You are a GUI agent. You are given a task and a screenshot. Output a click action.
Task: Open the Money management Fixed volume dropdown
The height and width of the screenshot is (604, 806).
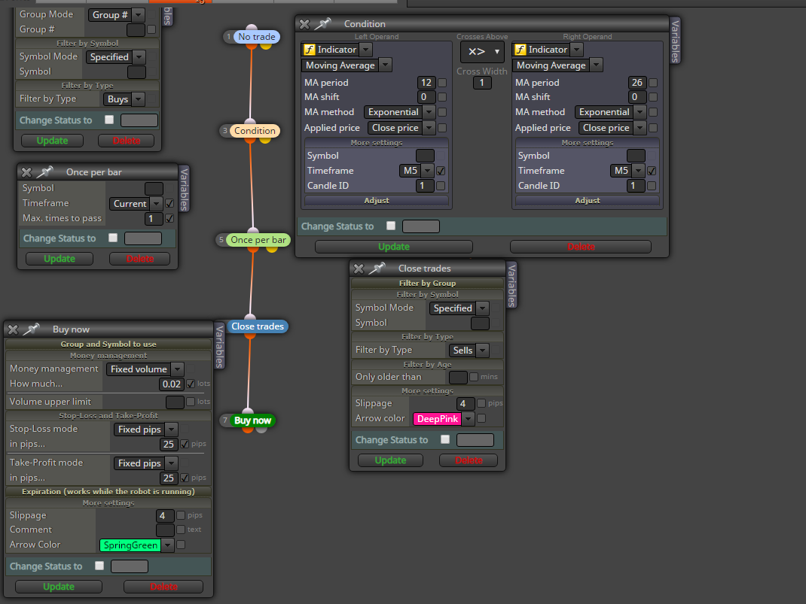point(145,369)
